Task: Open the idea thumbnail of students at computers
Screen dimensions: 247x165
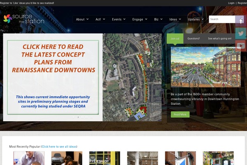Action: tap(67, 158)
